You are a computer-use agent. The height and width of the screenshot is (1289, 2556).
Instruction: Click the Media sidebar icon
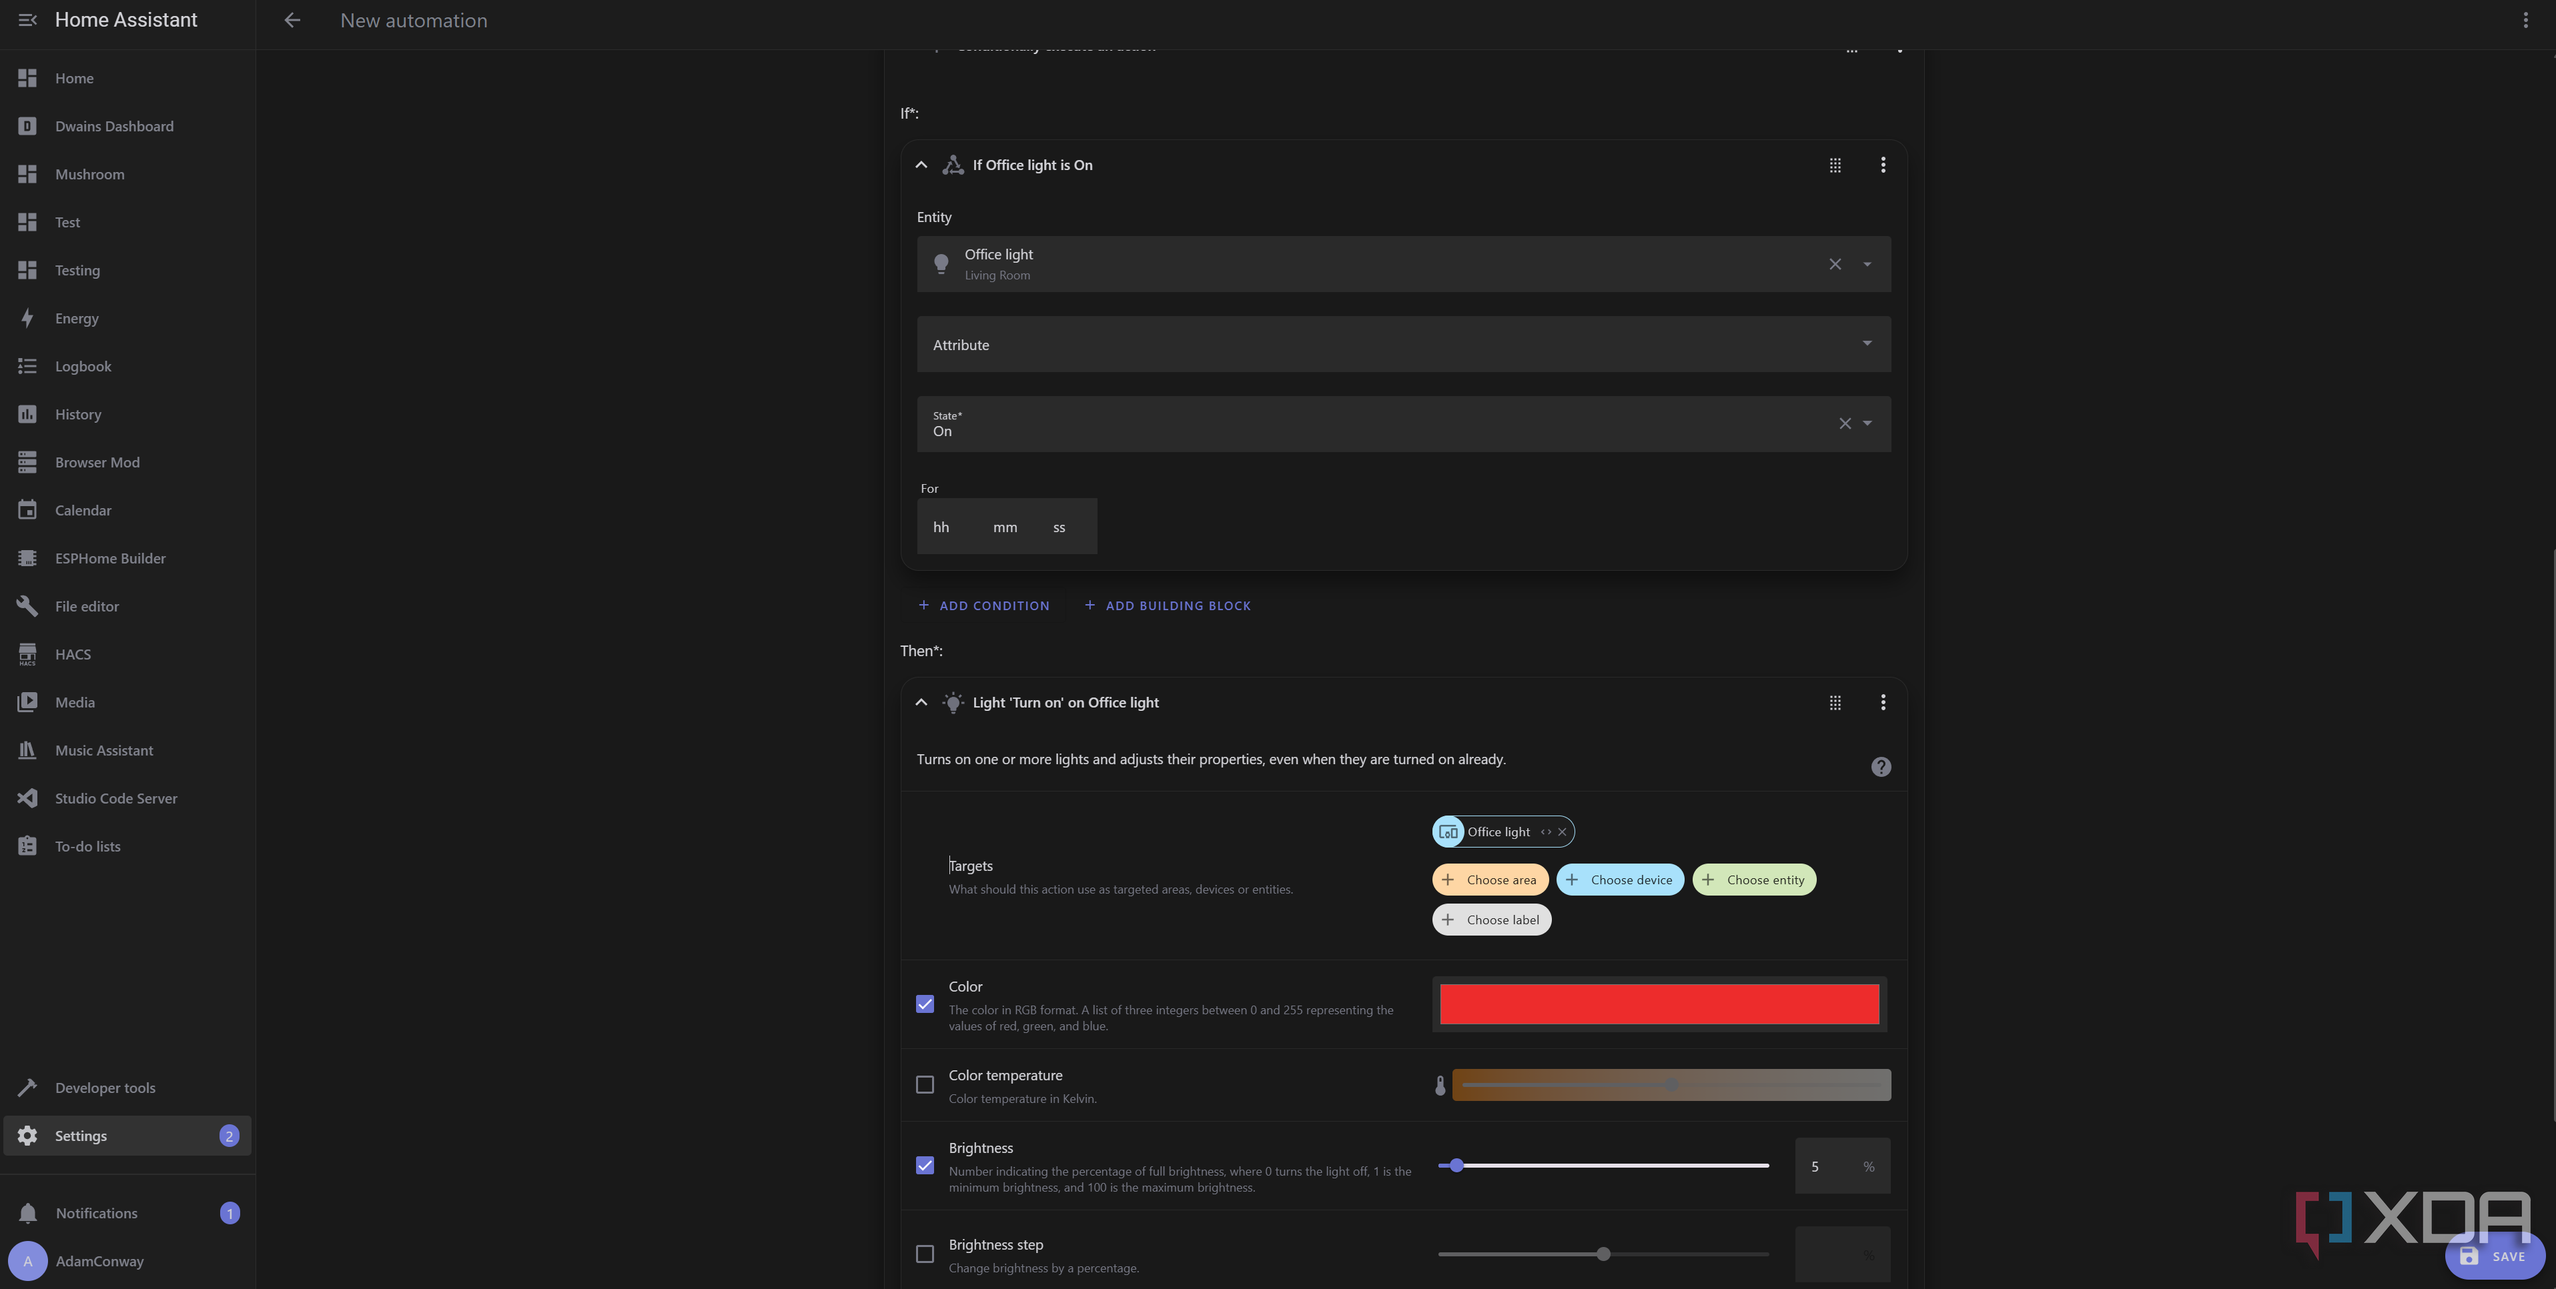[x=27, y=702]
